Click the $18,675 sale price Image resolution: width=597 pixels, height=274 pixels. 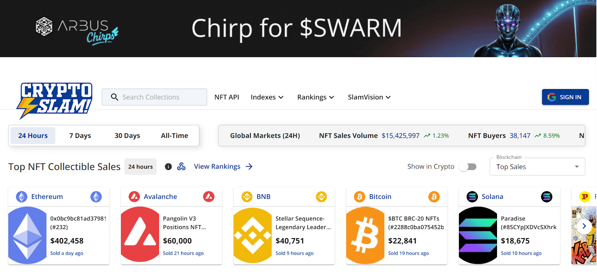click(x=515, y=241)
